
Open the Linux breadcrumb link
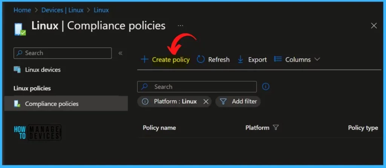[101, 10]
